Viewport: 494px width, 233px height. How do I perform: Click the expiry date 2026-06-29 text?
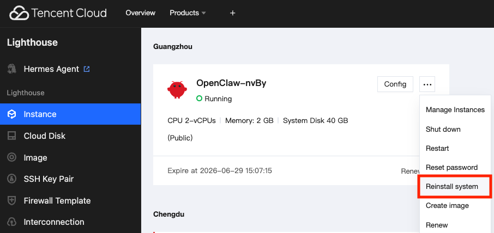tap(220, 171)
